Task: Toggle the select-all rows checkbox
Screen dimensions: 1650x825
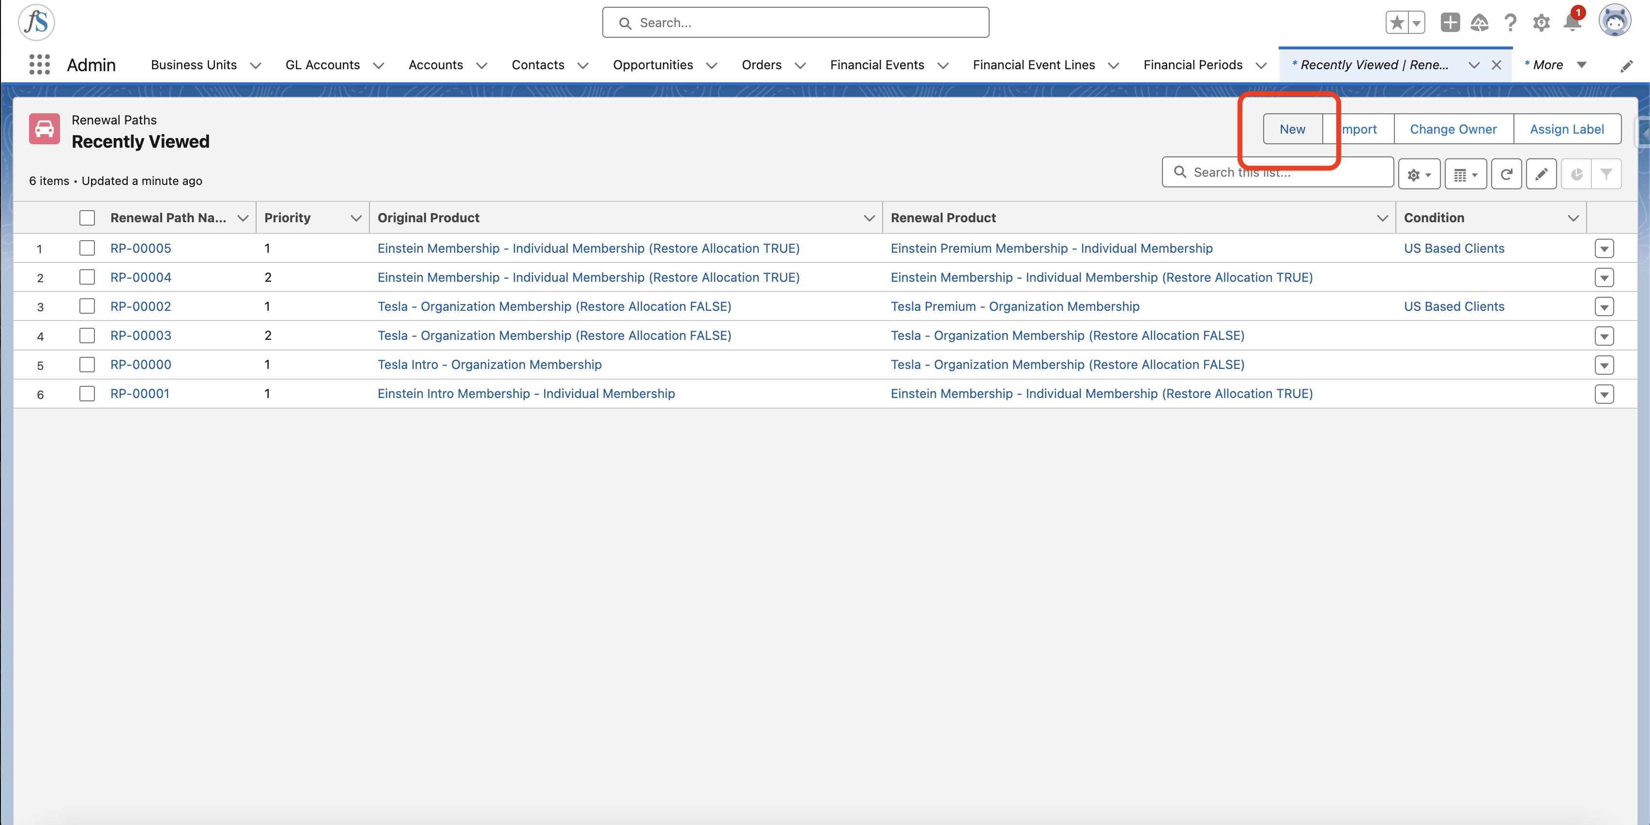Action: coord(87,218)
